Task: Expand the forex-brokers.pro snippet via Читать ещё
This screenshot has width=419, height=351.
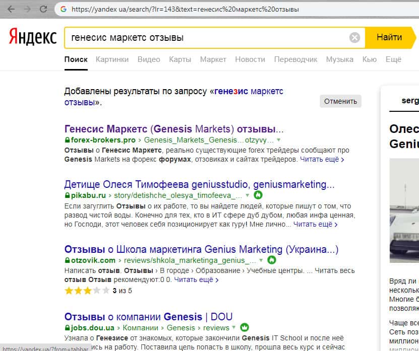Action: pyautogui.click(x=322, y=159)
